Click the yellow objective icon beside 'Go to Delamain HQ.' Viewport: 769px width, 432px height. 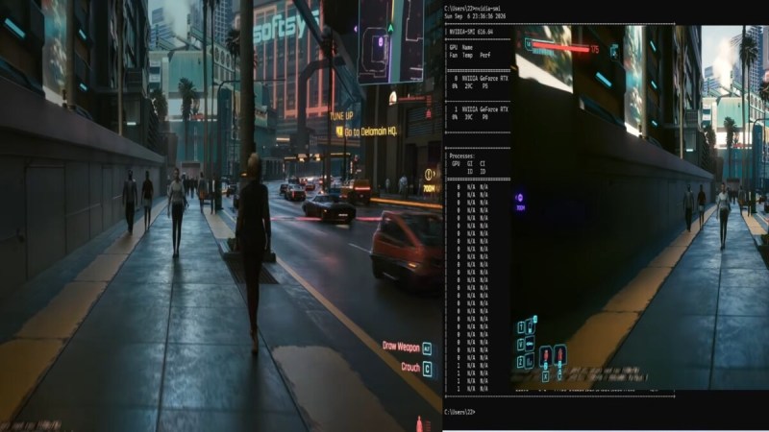tap(339, 132)
